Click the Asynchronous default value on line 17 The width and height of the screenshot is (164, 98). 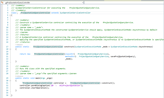(x=145, y=47)
